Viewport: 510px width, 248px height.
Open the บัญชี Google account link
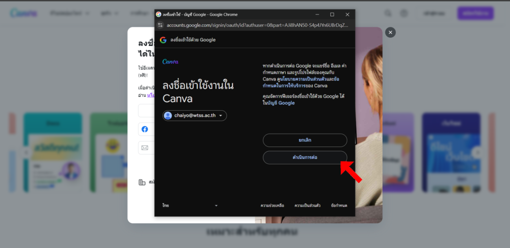coord(281,103)
